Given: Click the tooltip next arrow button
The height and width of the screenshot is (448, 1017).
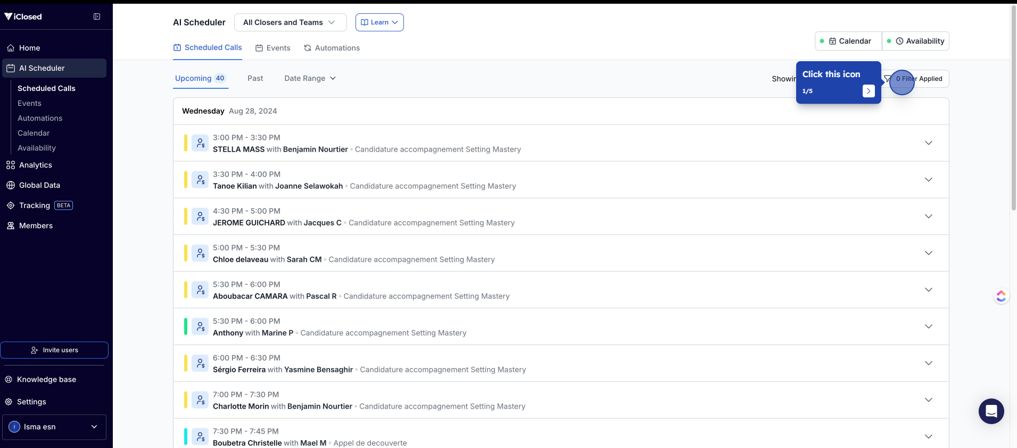Looking at the screenshot, I should click(868, 91).
